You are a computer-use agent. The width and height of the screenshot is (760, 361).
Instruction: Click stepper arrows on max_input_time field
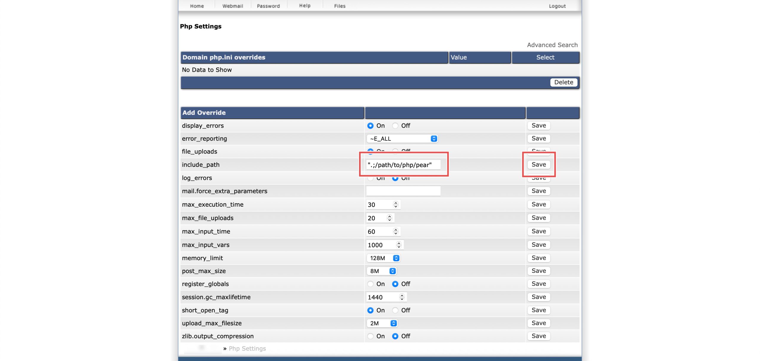click(x=395, y=232)
